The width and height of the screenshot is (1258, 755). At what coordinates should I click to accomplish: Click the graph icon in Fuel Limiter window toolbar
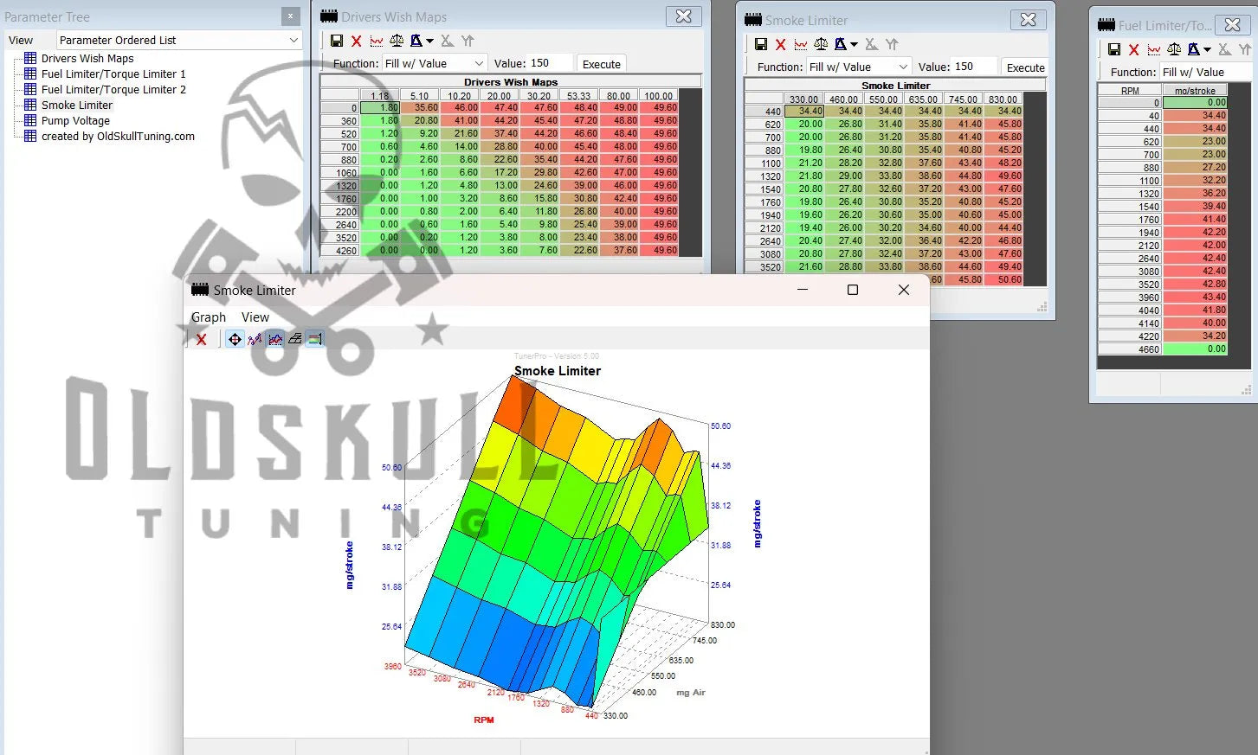coord(1153,49)
